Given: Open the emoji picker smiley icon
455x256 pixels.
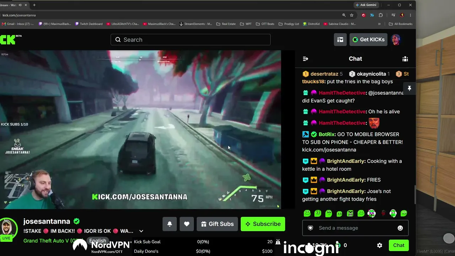Looking at the screenshot, I should coord(400,228).
